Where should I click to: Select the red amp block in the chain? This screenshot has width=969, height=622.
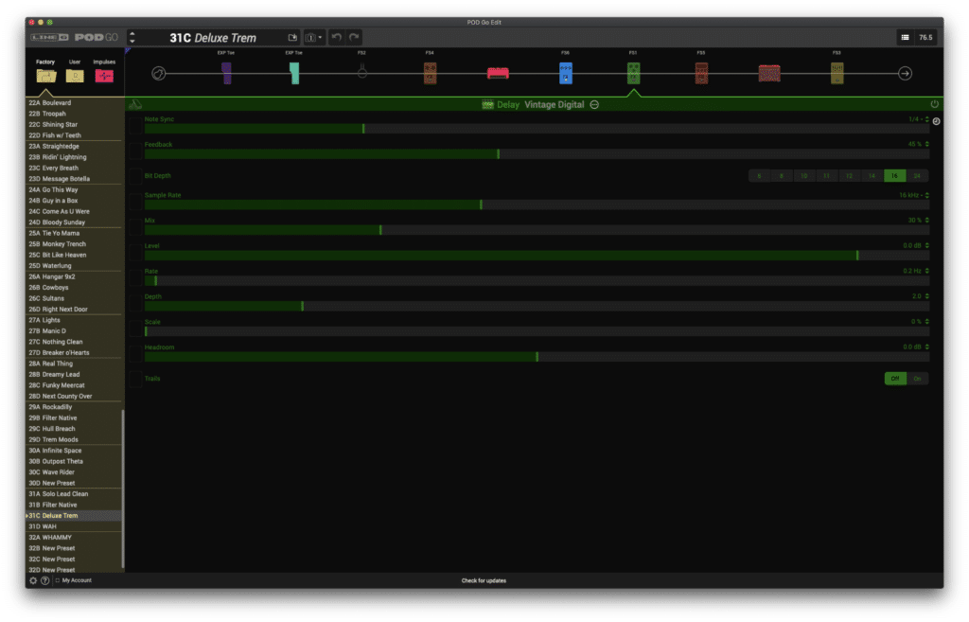pyautogui.click(x=498, y=74)
